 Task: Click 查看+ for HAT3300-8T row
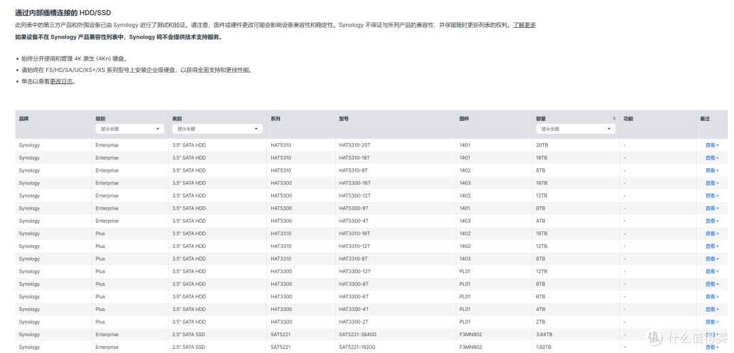pyautogui.click(x=712, y=284)
